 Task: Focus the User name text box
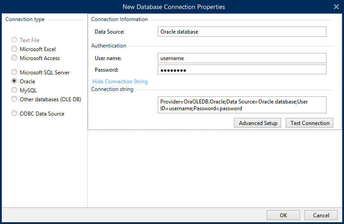pos(242,58)
